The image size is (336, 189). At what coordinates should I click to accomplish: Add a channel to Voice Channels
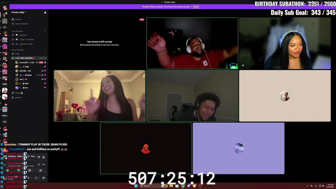coord(45,50)
